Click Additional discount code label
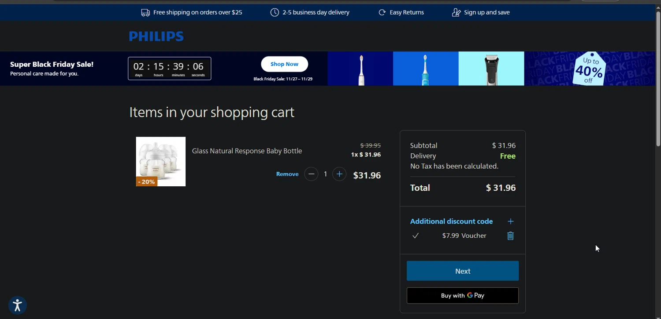The height and width of the screenshot is (319, 661). pos(451,221)
